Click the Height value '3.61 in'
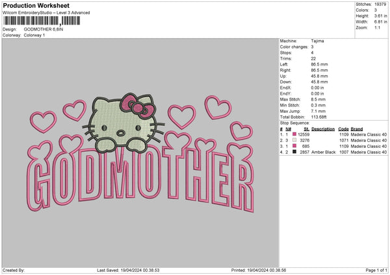This screenshot has width=390, height=275. click(380, 16)
